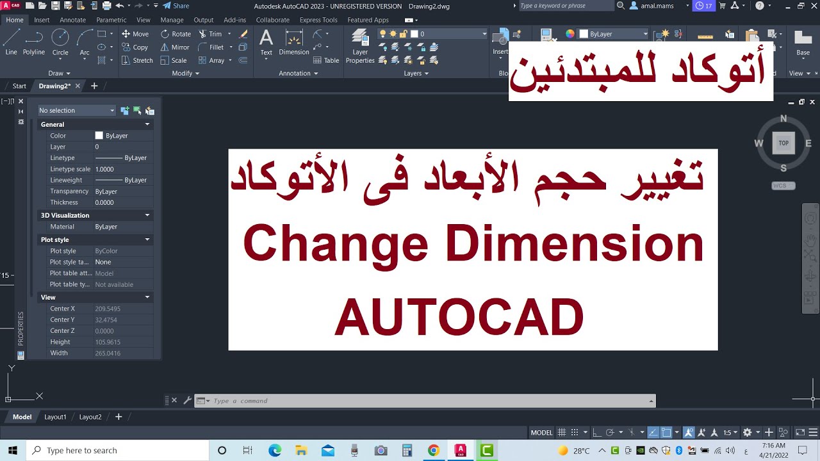Click the command line input field
This screenshot has width=820, height=461.
(425, 401)
